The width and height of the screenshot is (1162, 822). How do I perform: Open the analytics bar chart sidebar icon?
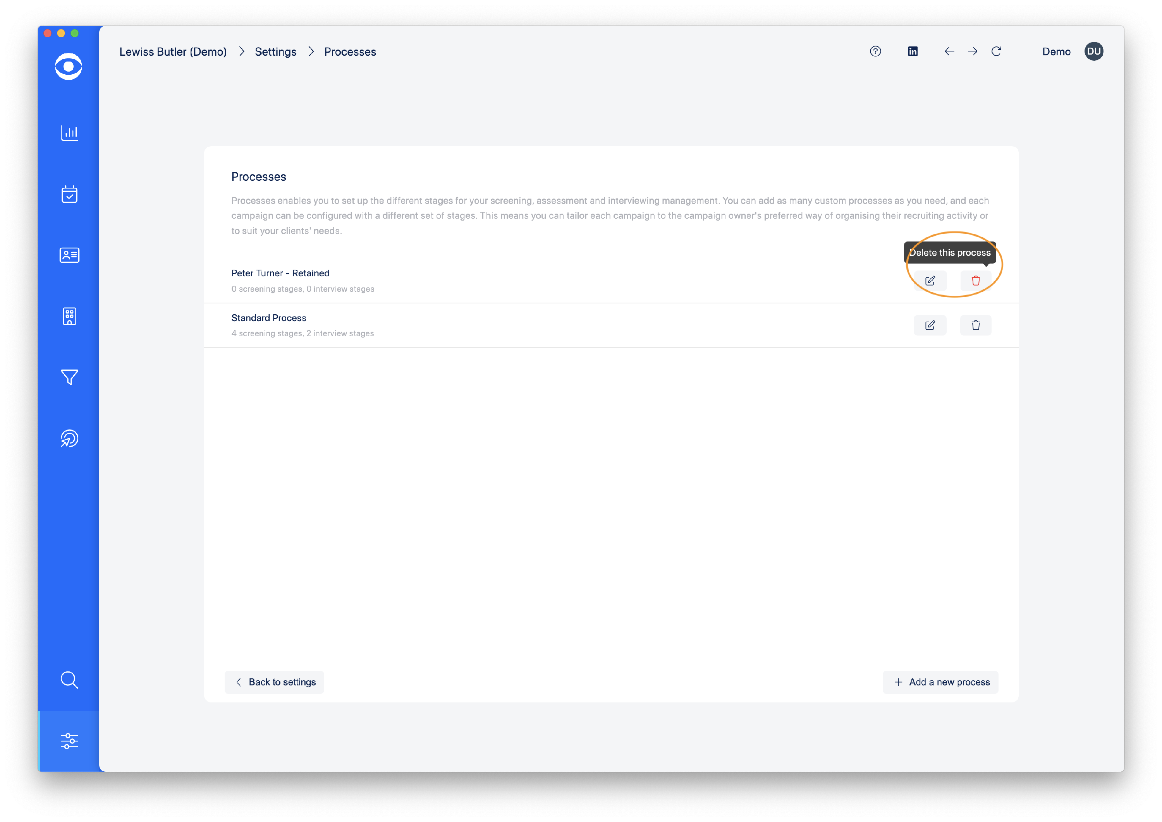(69, 133)
